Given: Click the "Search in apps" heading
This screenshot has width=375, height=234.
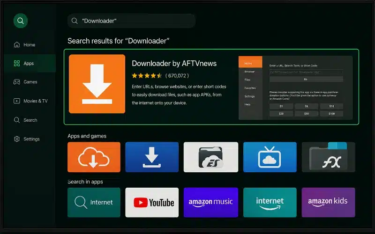Looking at the screenshot, I should coord(85,182).
